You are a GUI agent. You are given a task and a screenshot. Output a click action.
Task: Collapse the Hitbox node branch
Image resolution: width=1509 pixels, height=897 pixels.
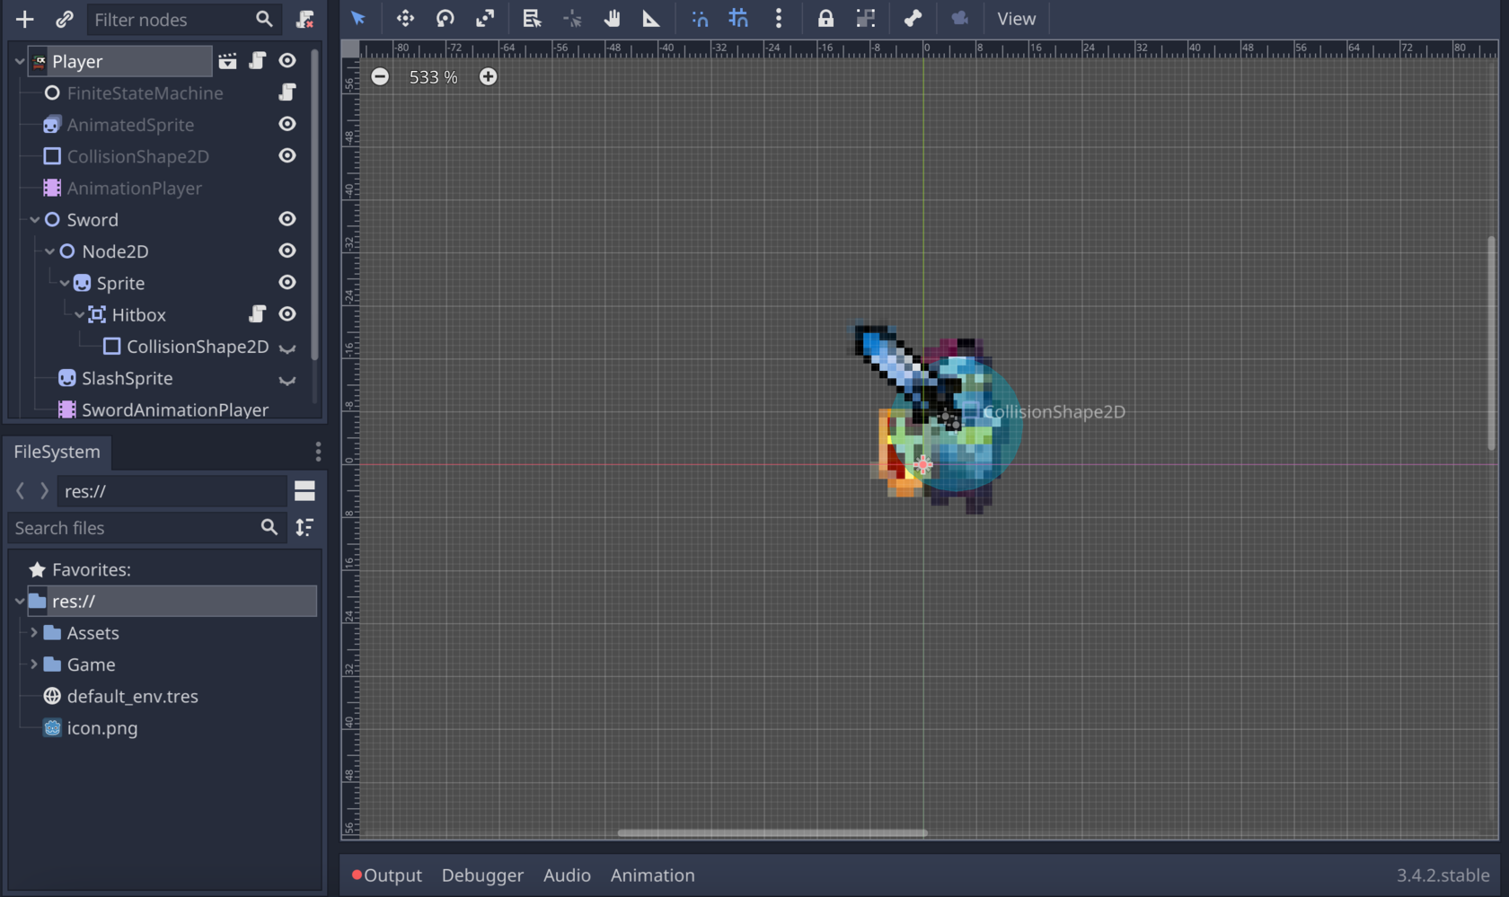[x=80, y=314]
